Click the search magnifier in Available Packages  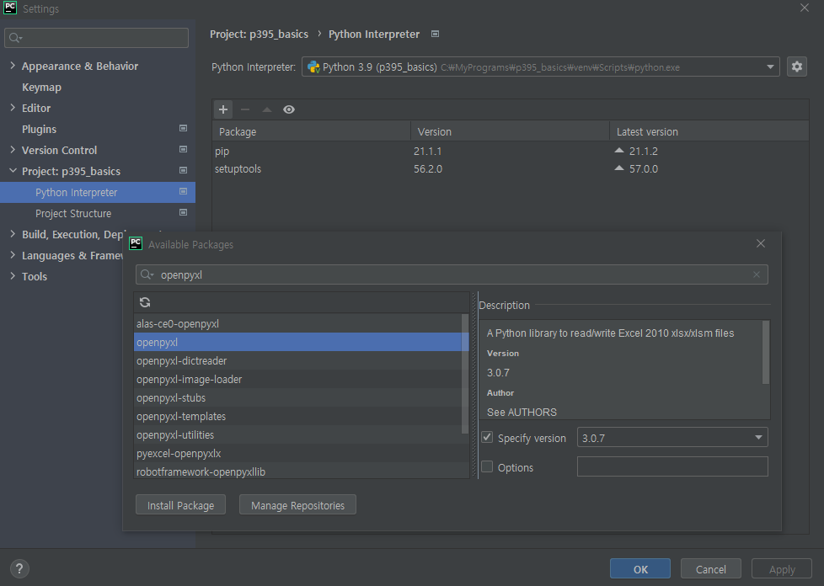click(x=147, y=274)
